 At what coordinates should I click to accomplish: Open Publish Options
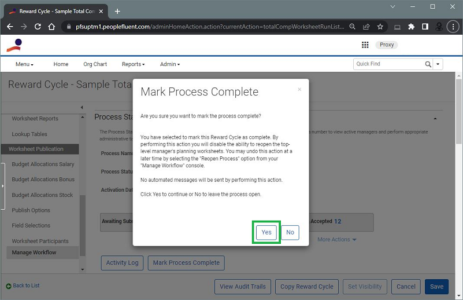click(31, 210)
